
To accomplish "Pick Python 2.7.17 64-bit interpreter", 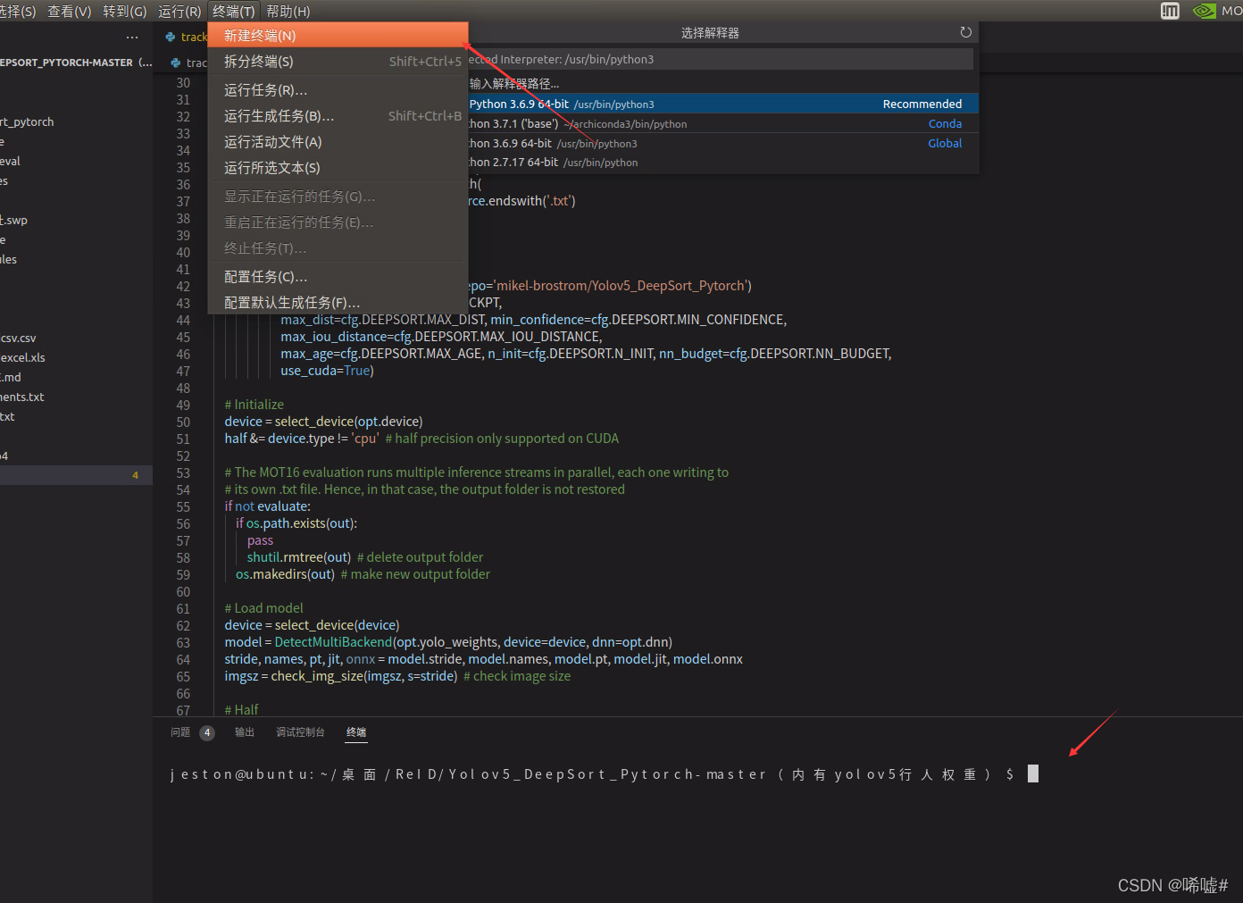I will [722, 163].
